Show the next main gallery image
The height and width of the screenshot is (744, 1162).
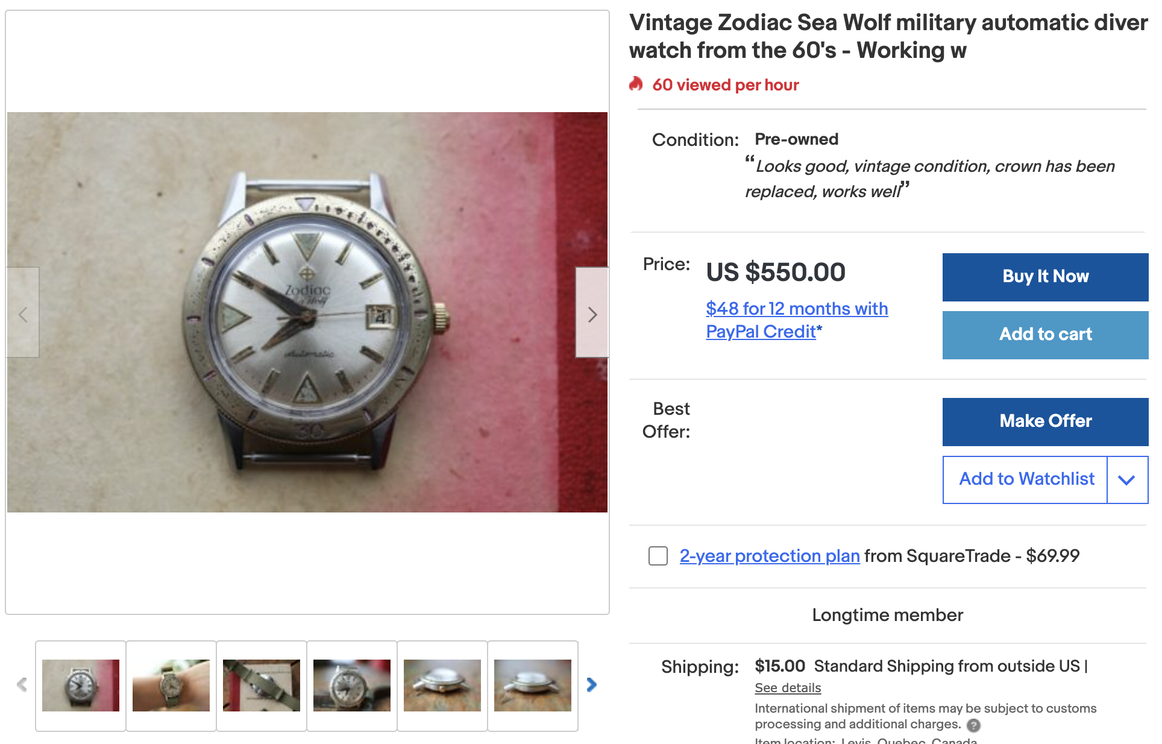pyautogui.click(x=592, y=313)
